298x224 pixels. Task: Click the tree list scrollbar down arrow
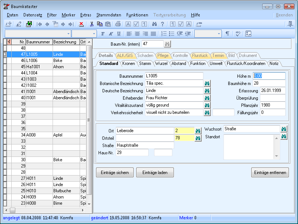[89, 204]
